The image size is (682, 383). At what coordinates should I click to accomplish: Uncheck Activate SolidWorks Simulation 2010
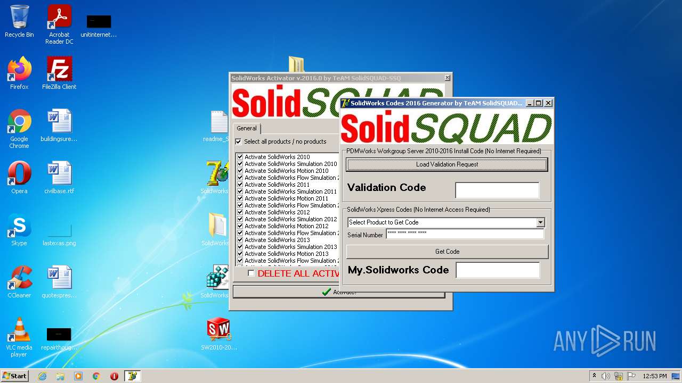pyautogui.click(x=240, y=164)
